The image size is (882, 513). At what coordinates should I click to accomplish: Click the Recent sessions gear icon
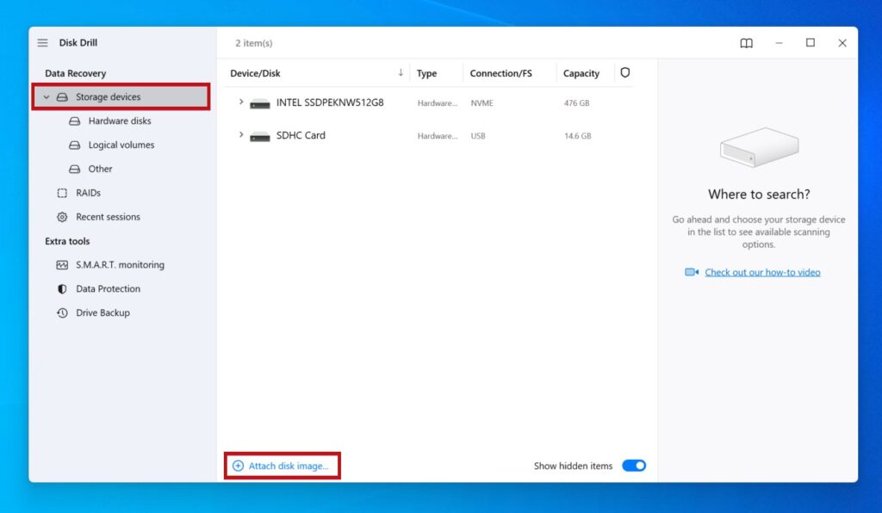tap(61, 217)
